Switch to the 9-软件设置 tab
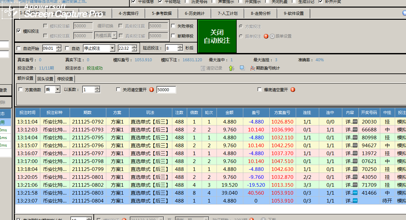Screen dimensions: 406x220 click(294, 14)
